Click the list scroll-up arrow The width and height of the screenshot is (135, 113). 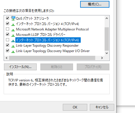coord(107,18)
